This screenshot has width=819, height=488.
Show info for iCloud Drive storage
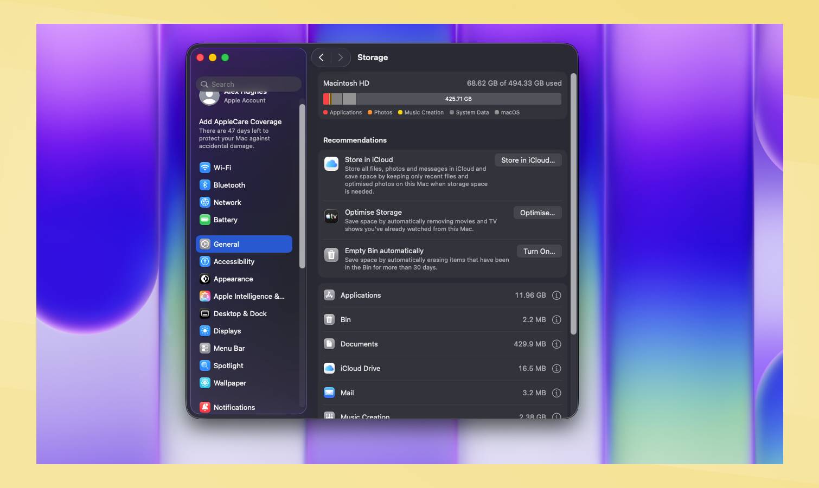click(556, 369)
